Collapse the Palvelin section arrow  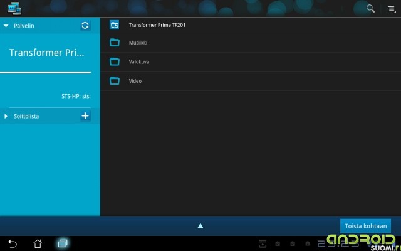[x=6, y=26]
